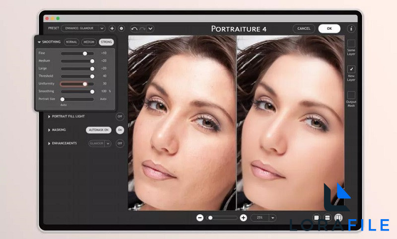Redo the last adjustment

142,29
